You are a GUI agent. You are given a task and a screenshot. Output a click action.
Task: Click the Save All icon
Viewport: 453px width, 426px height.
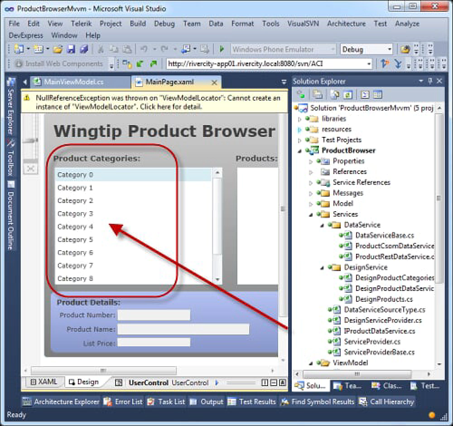[84, 49]
